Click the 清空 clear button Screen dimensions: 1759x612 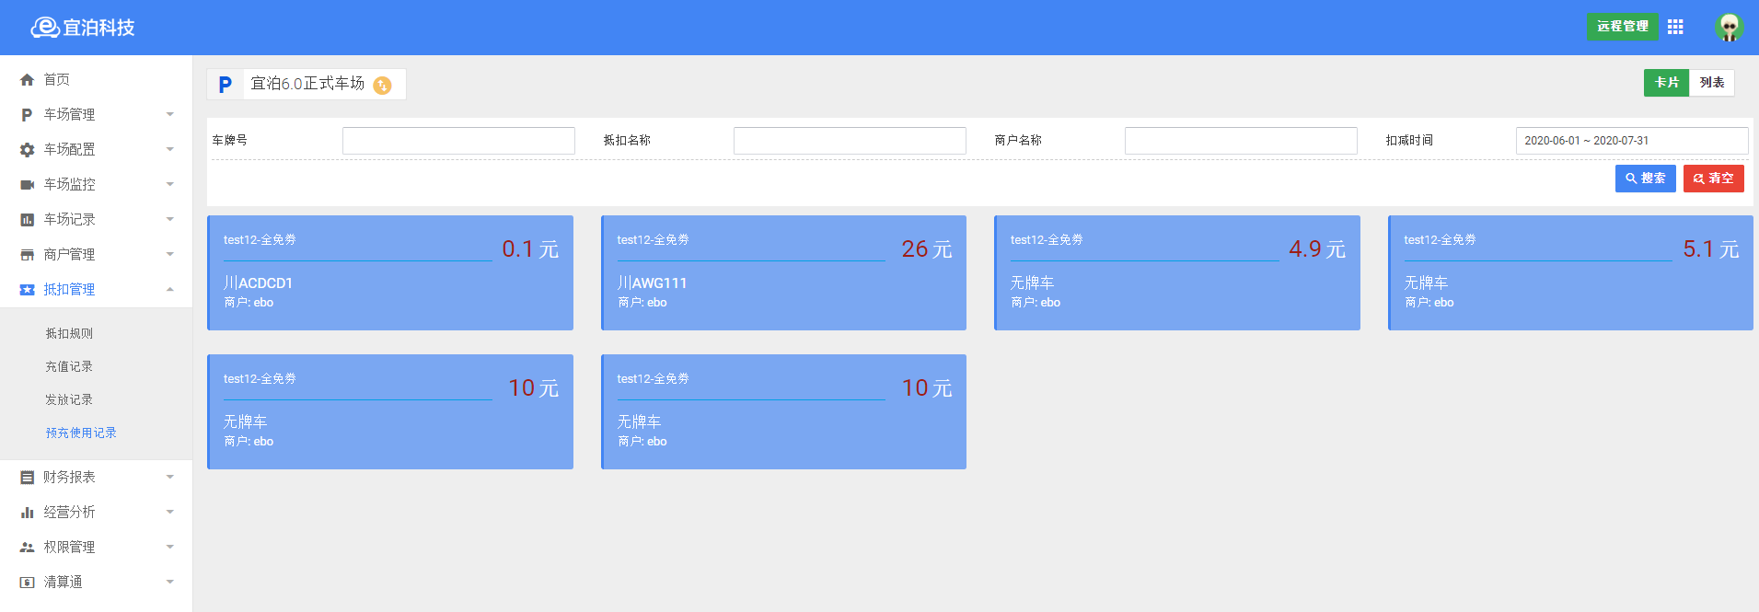pyautogui.click(x=1713, y=179)
